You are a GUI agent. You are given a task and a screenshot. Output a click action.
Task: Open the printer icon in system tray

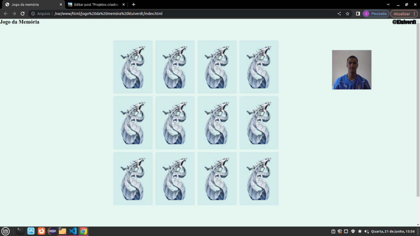353,231
